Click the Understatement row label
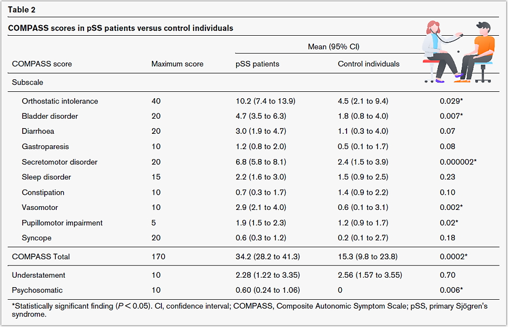The image size is (508, 327). (38, 275)
